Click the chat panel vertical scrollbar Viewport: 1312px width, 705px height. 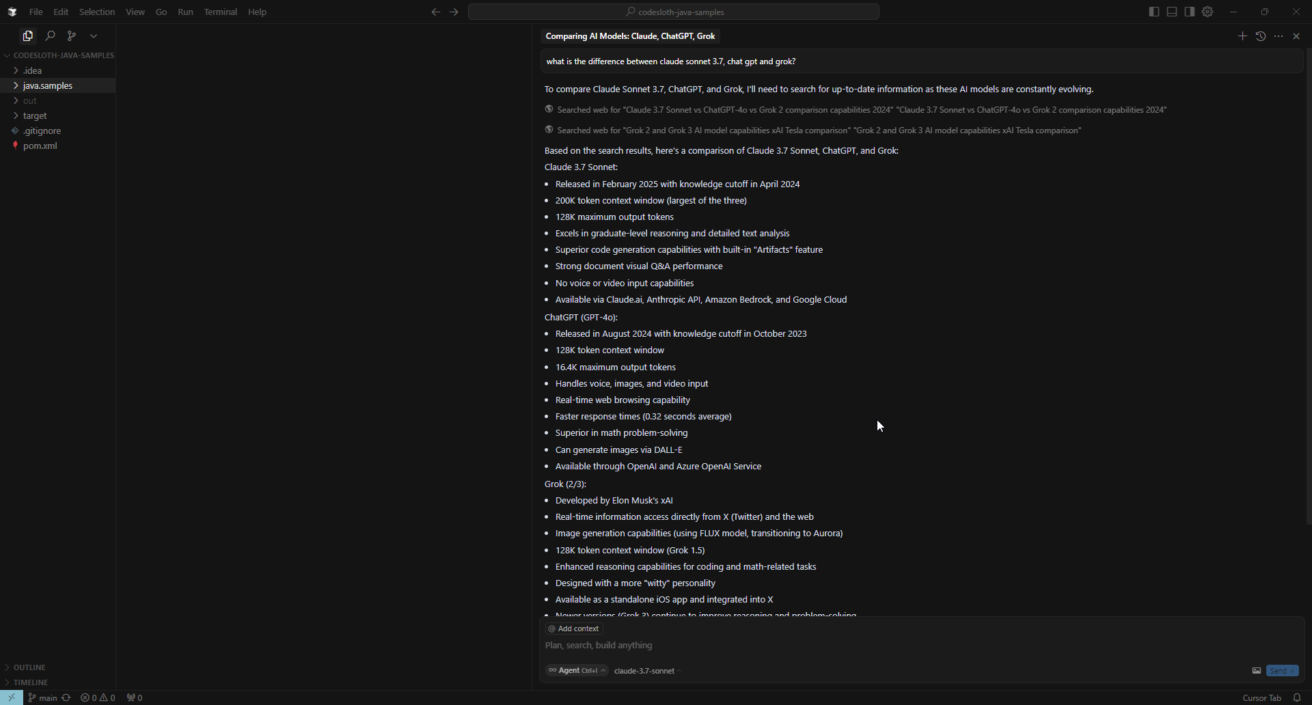pos(1308,287)
